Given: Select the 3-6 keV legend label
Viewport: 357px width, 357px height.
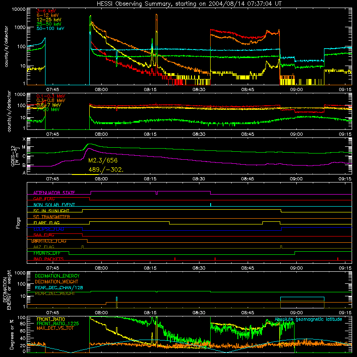Looking at the screenshot, I should [46, 11].
